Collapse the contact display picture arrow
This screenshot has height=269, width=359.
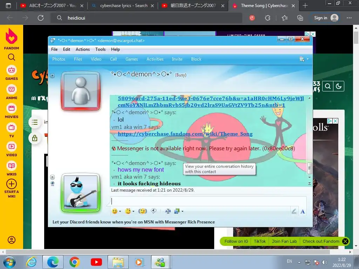(x=53, y=76)
